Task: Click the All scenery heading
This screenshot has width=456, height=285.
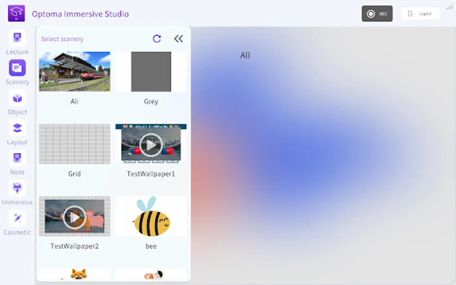Action: coord(244,55)
